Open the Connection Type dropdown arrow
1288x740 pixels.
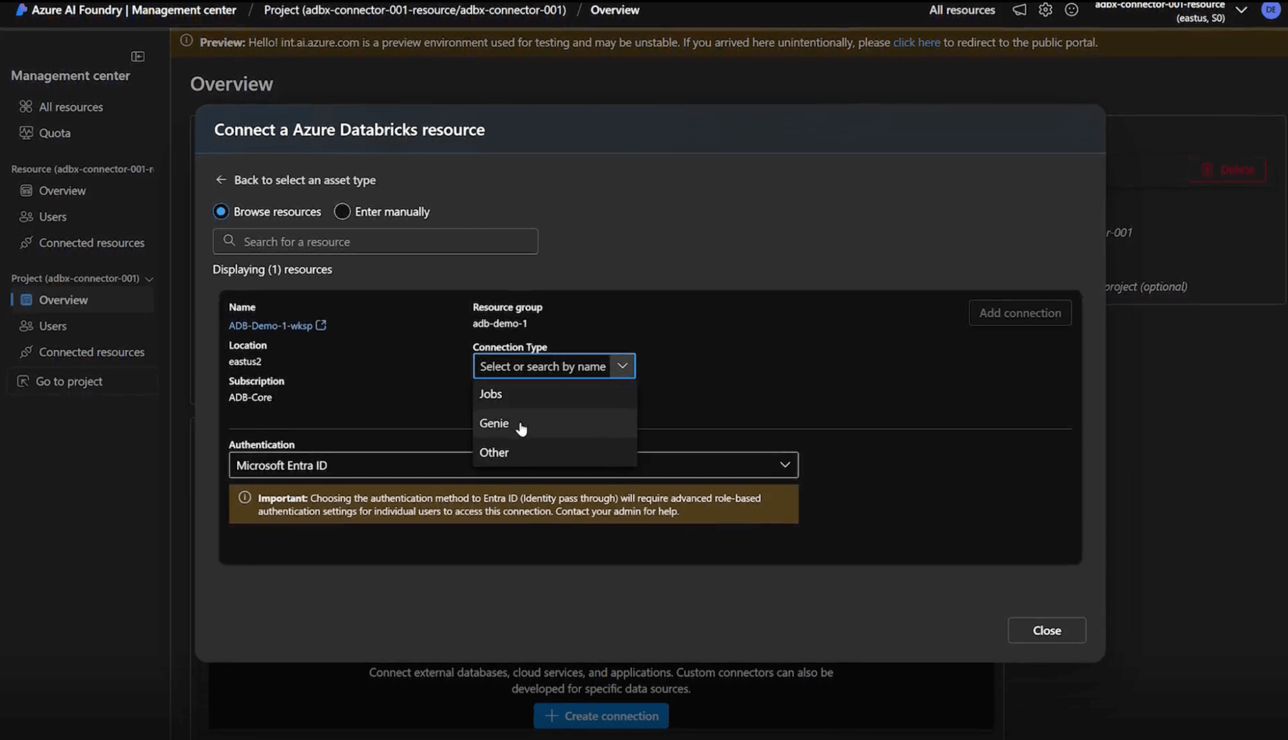[622, 366]
